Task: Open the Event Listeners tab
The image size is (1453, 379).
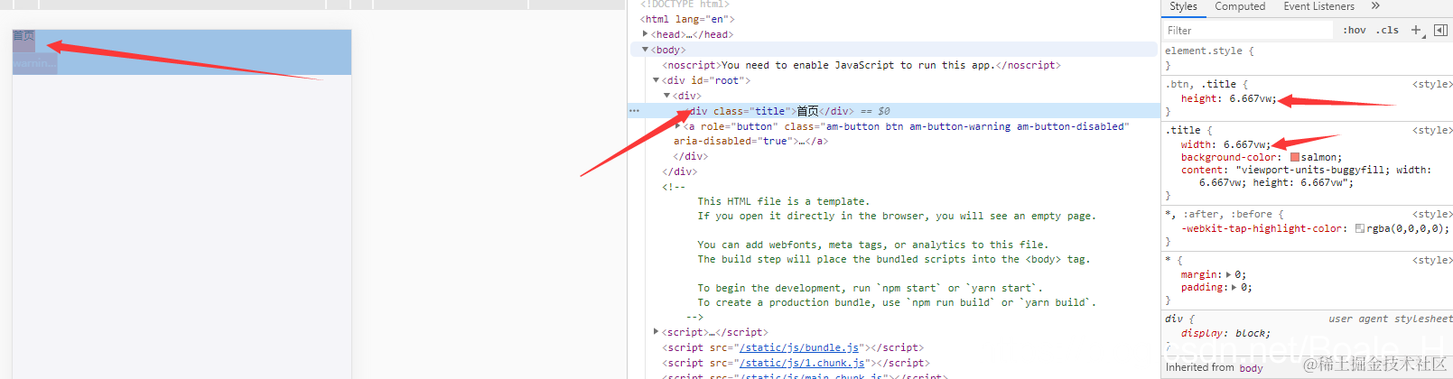Action: tap(1318, 6)
